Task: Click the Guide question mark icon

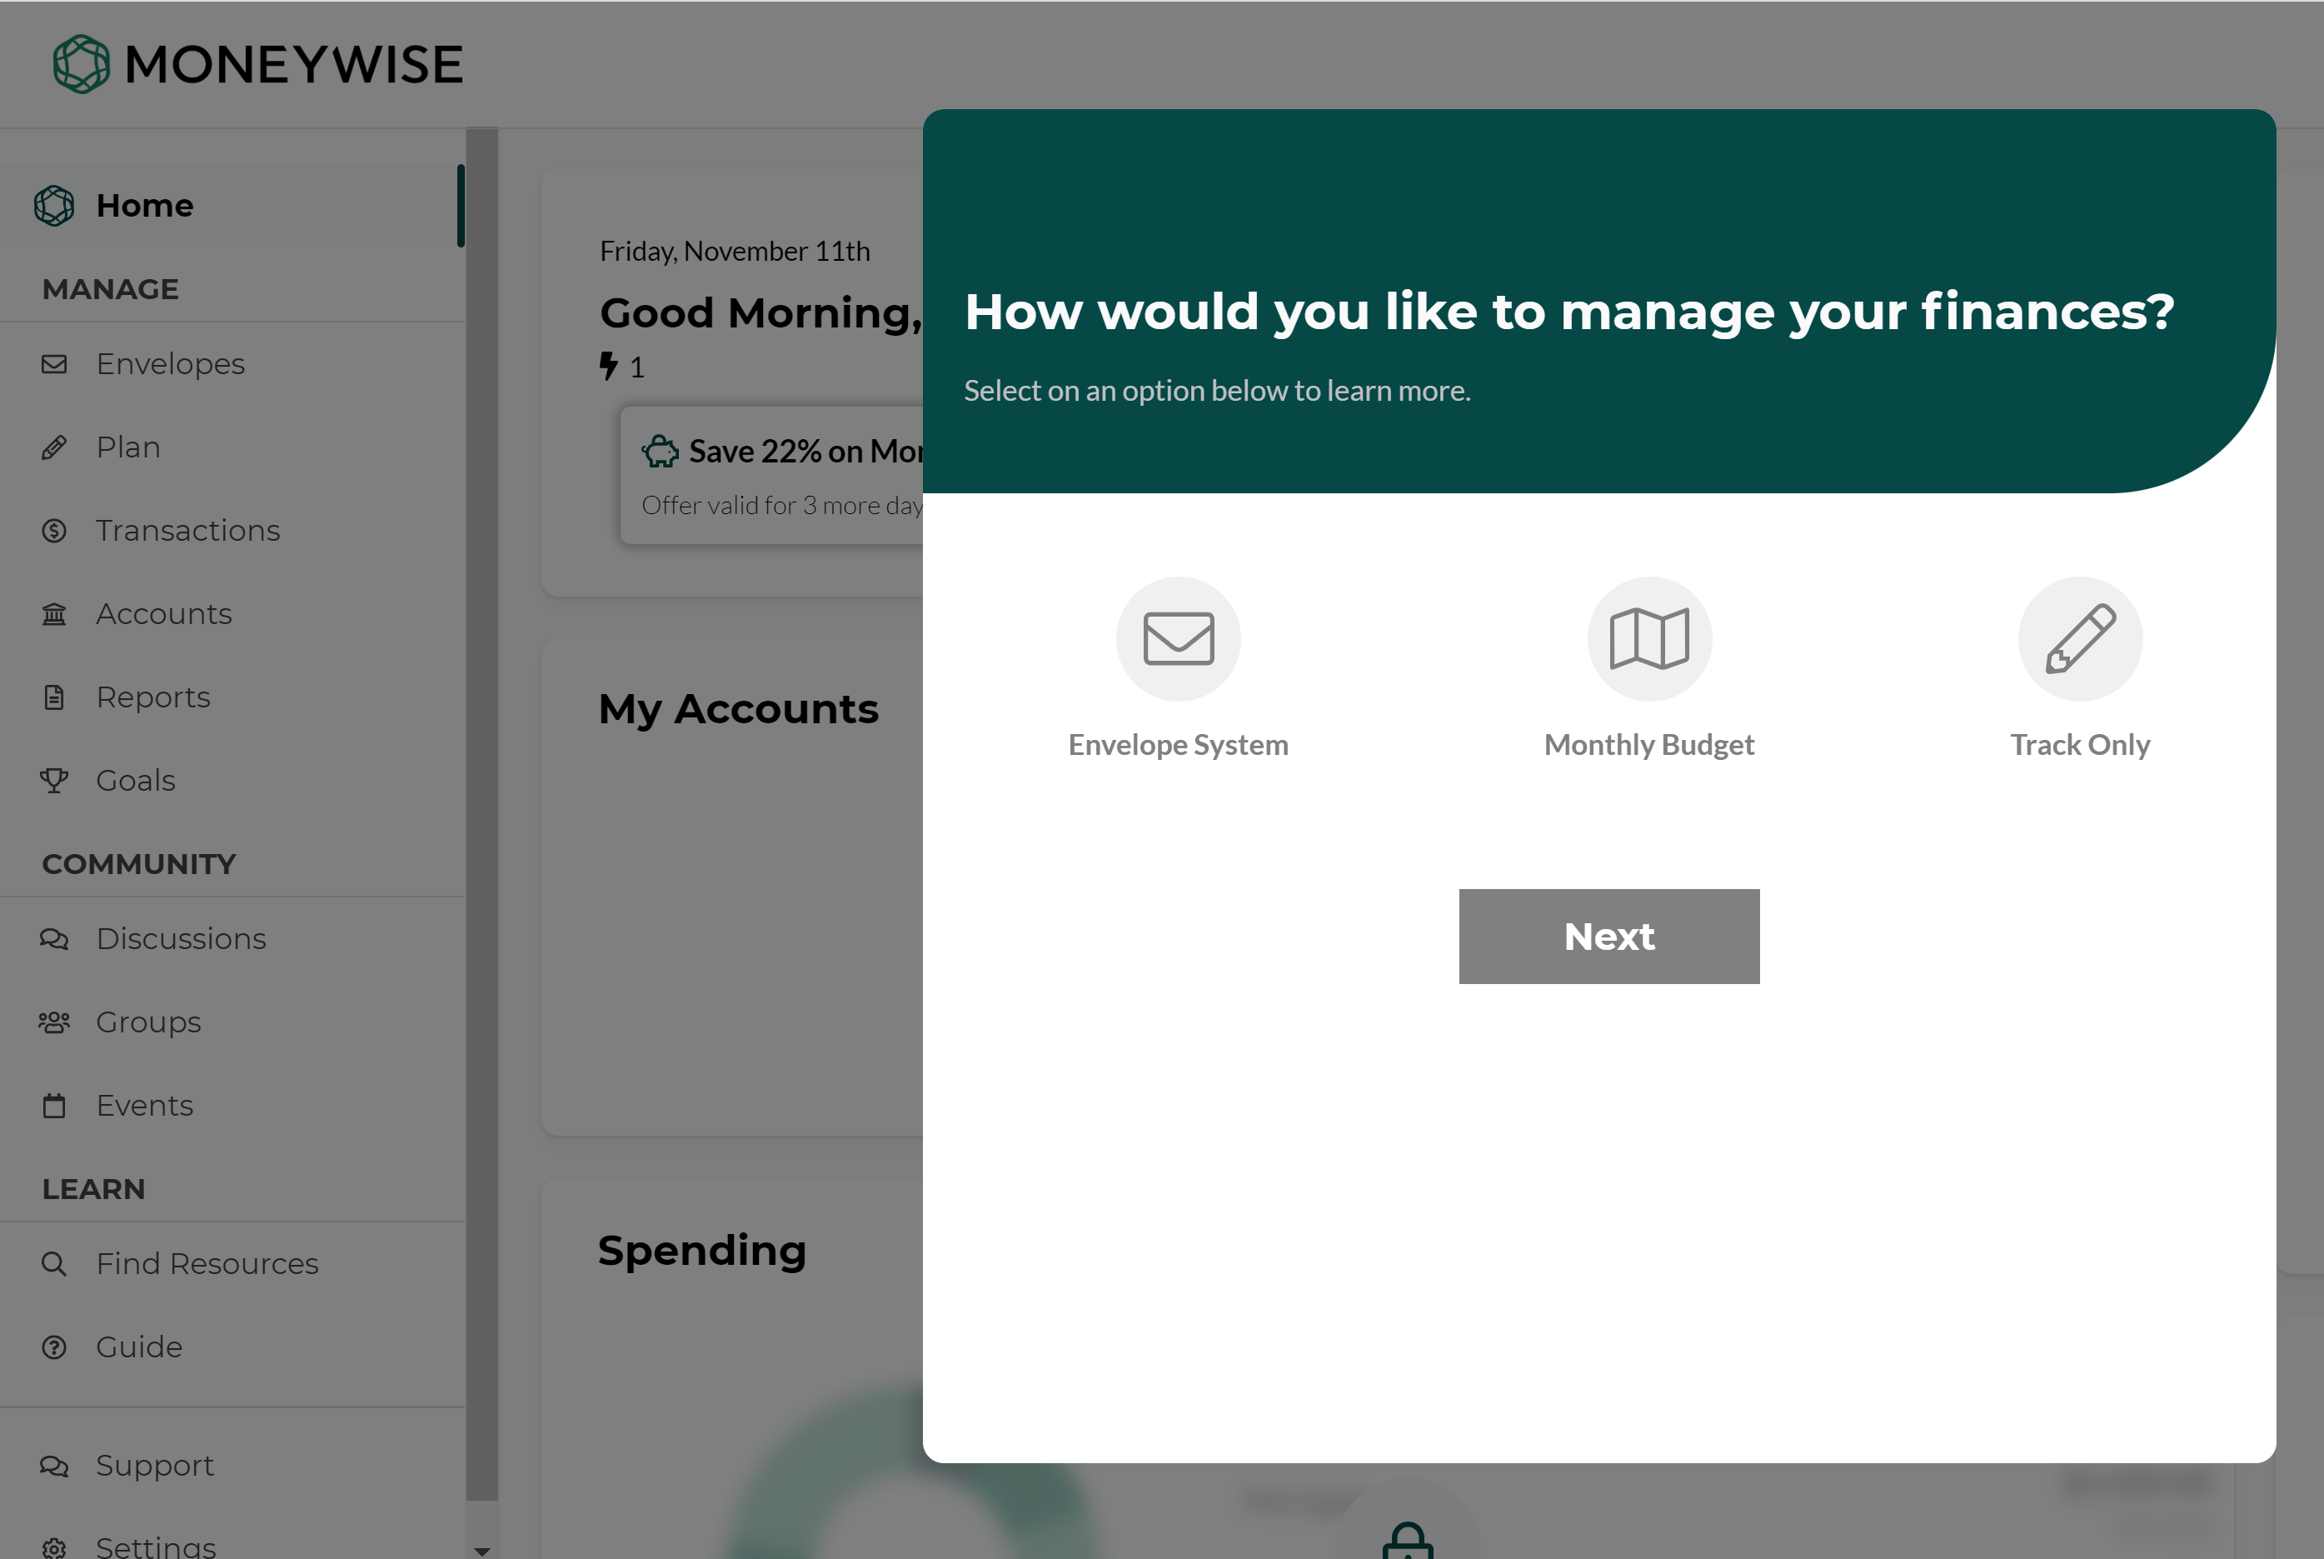Action: pyautogui.click(x=53, y=1347)
